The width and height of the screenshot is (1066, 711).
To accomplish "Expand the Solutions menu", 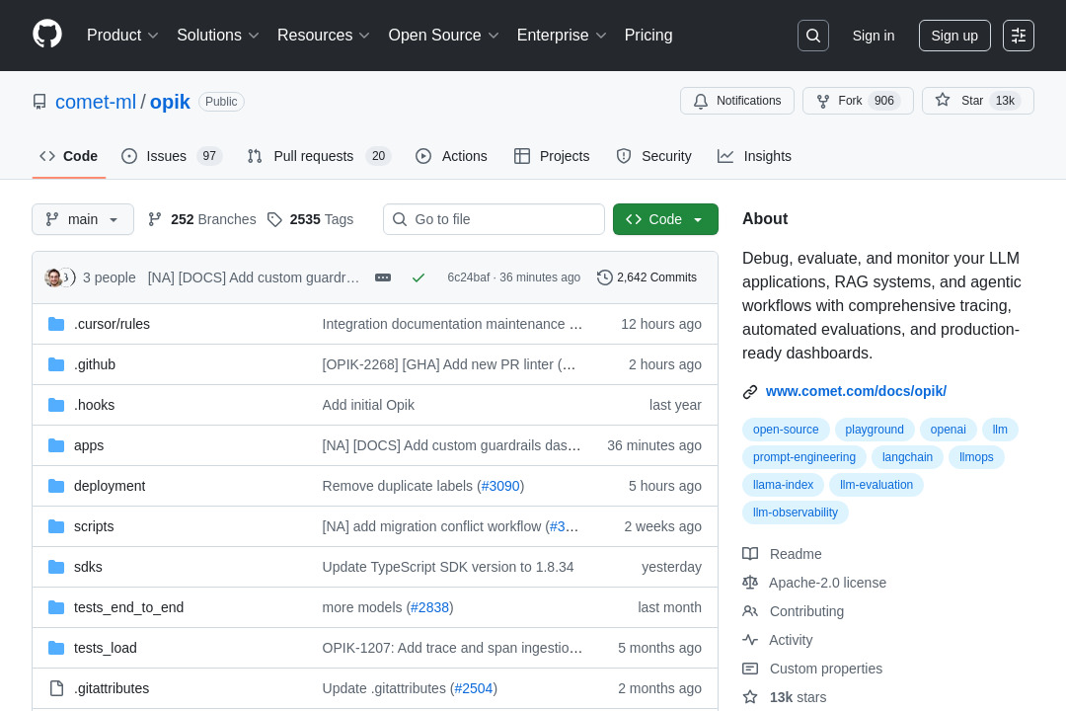I will pyautogui.click(x=217, y=36).
